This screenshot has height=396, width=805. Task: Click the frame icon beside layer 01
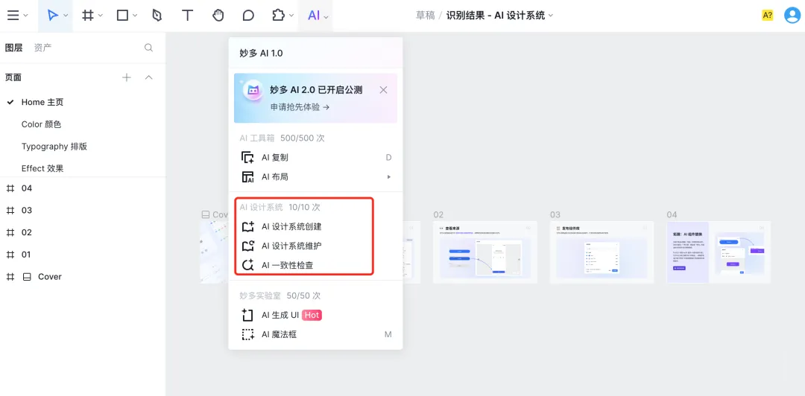tap(10, 255)
